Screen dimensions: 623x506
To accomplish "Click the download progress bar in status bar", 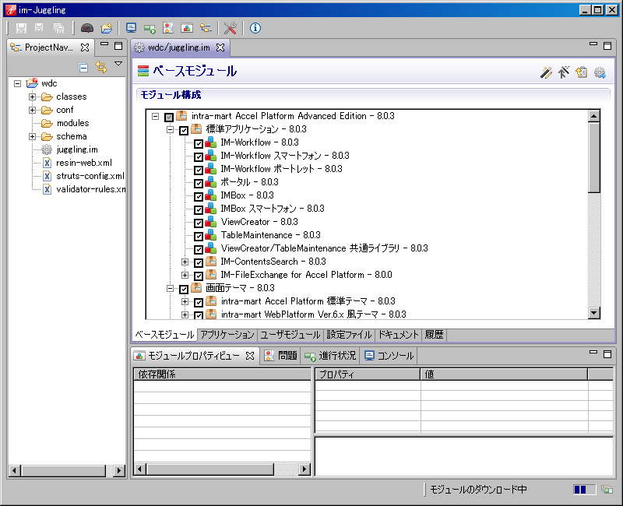I will (583, 490).
